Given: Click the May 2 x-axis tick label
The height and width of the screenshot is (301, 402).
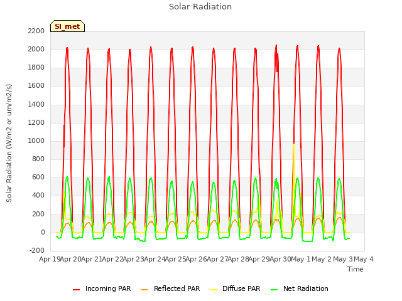Looking at the screenshot, I should [322, 259].
